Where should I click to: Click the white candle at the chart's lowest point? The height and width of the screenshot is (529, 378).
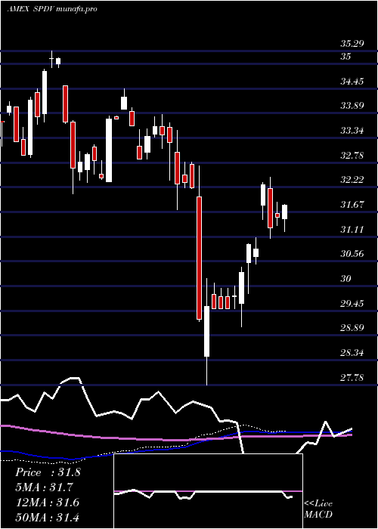(206, 331)
